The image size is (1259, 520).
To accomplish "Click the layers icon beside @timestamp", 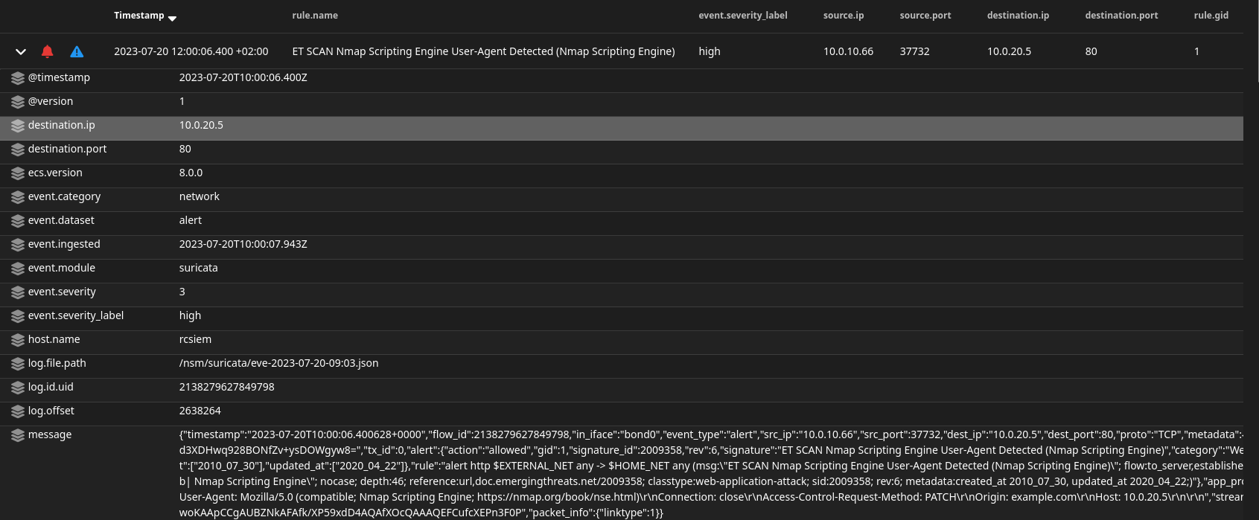I will coord(18,78).
